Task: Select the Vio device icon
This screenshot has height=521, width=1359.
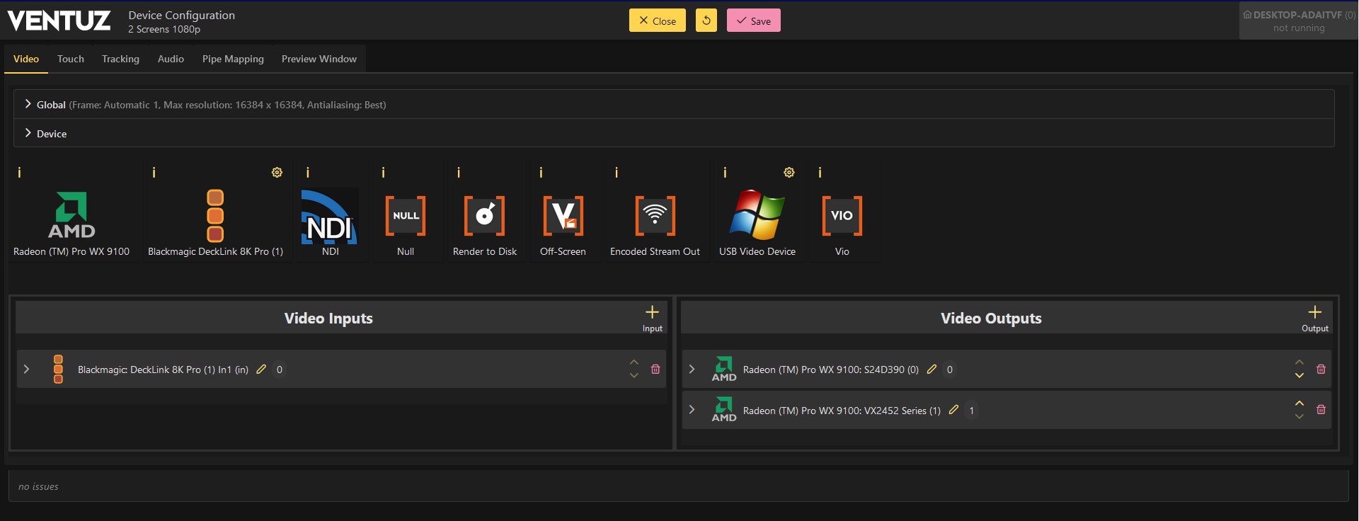Action: tap(842, 216)
